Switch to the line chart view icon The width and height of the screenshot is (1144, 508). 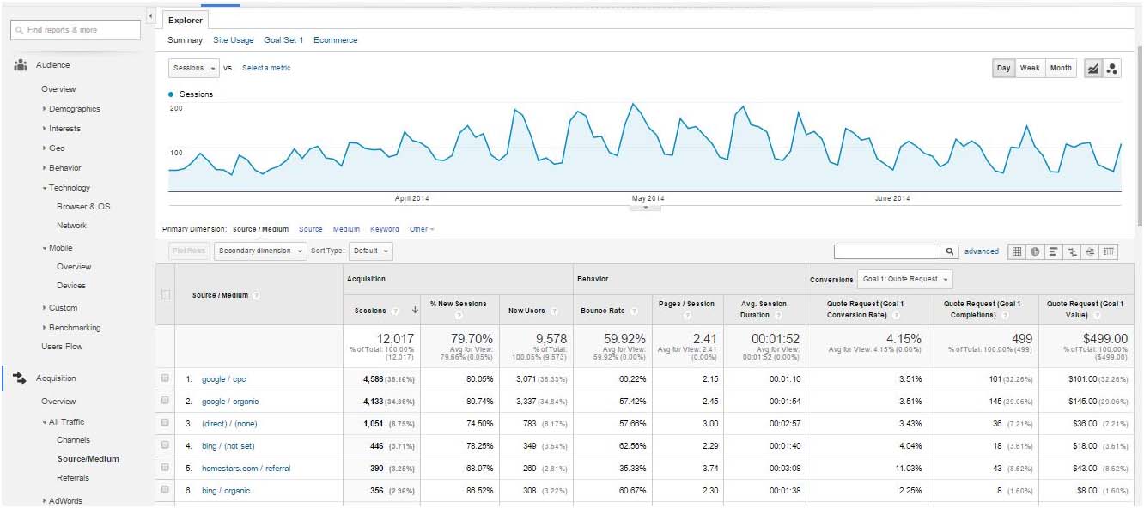(x=1093, y=69)
